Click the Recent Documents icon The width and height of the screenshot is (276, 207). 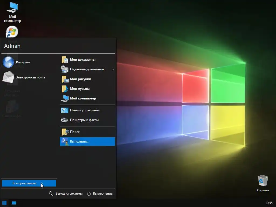(65, 69)
